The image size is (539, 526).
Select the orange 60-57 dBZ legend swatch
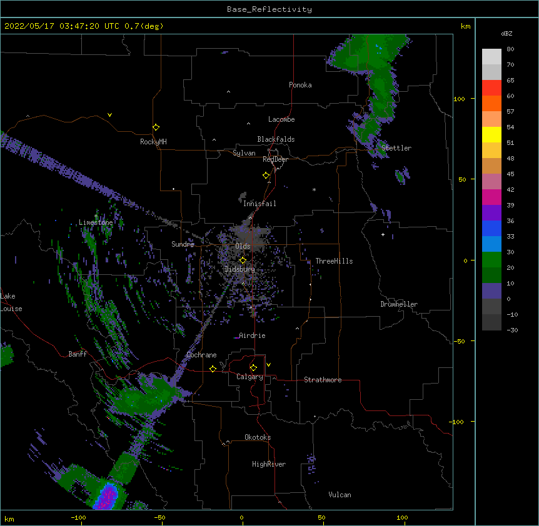491,103
